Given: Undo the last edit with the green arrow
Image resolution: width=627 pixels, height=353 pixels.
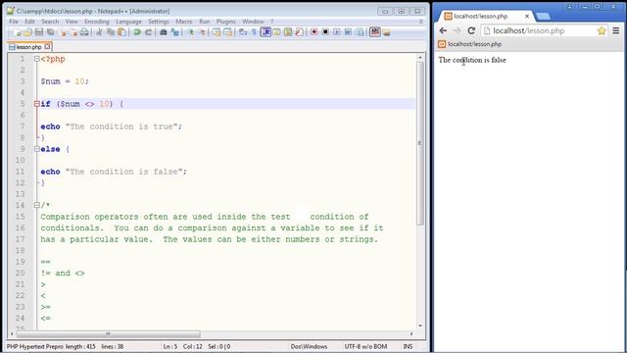Looking at the screenshot, I should (x=137, y=32).
